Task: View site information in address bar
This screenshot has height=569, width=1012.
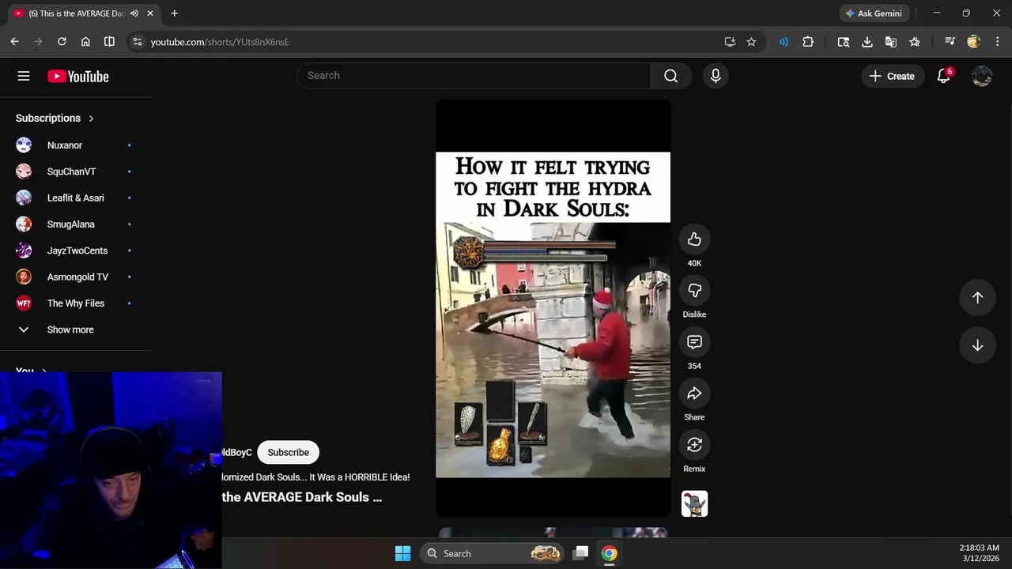Action: click(138, 42)
